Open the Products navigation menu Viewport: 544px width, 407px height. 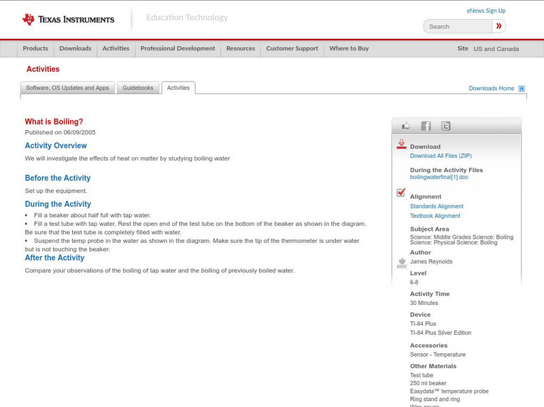tap(35, 48)
